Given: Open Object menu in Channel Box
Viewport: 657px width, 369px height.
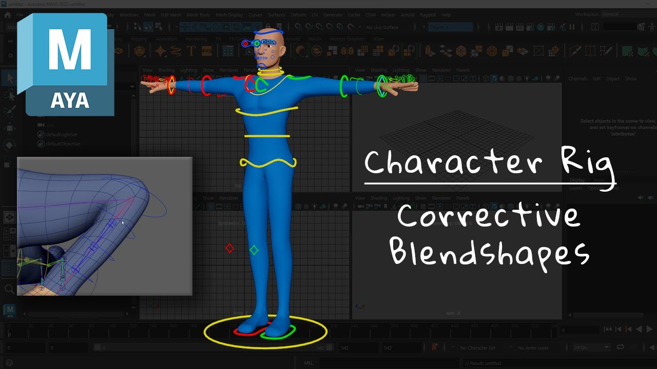Looking at the screenshot, I should pyautogui.click(x=613, y=79).
